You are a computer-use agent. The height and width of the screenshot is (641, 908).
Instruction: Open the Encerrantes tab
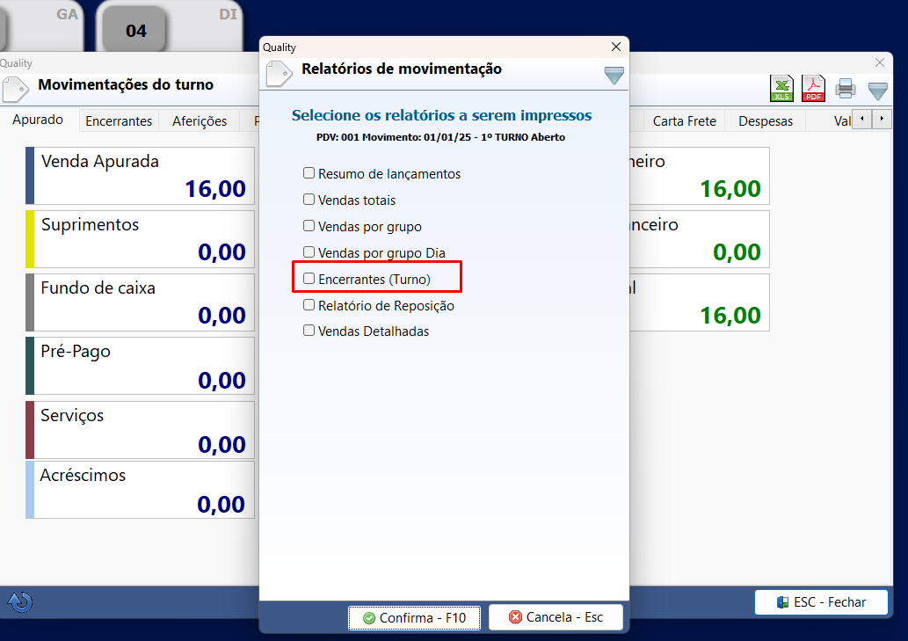point(119,121)
